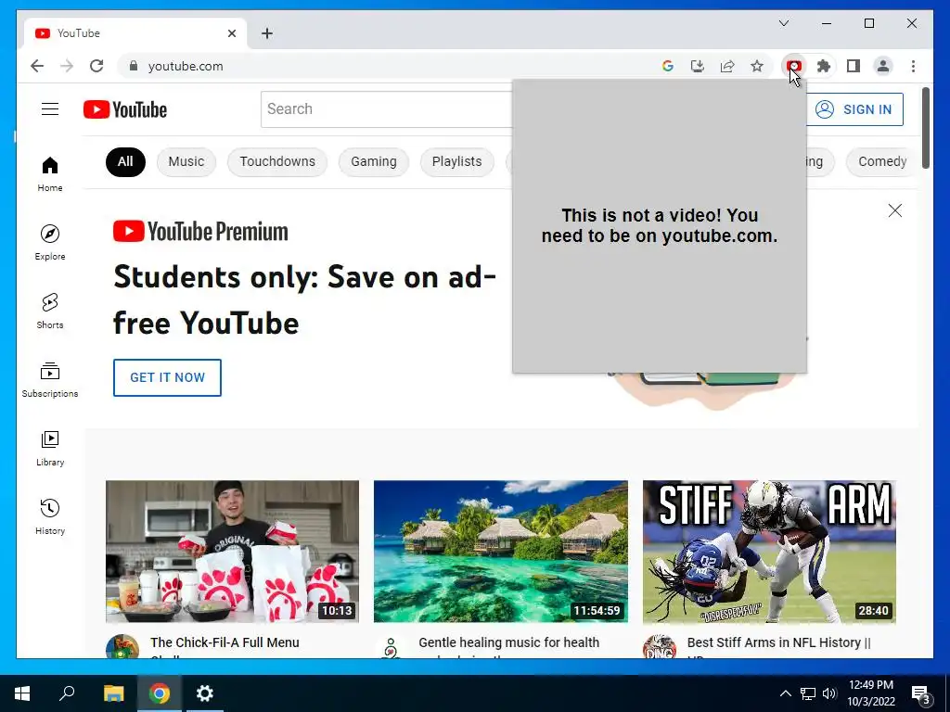Toggle the browser side panel
Screen dimensions: 950x712
click(x=854, y=66)
